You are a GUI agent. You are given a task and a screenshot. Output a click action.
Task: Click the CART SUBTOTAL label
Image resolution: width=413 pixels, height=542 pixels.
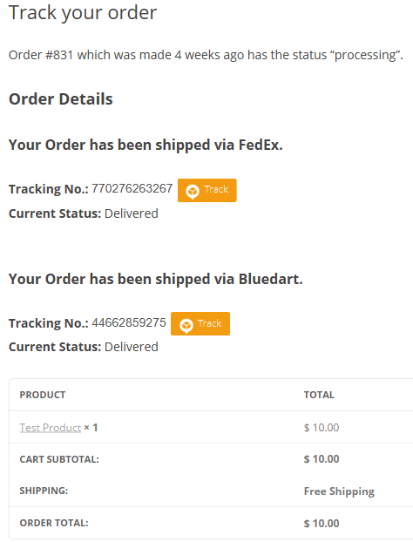[x=59, y=459]
